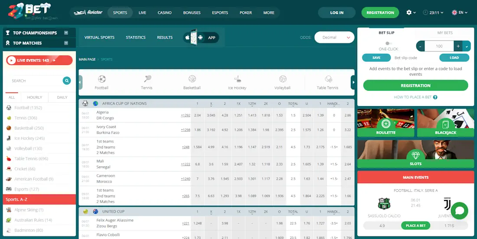Select odds 2.04 for Algeria win

197,116
